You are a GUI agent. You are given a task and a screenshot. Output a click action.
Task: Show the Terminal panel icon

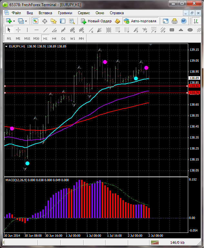63,21
